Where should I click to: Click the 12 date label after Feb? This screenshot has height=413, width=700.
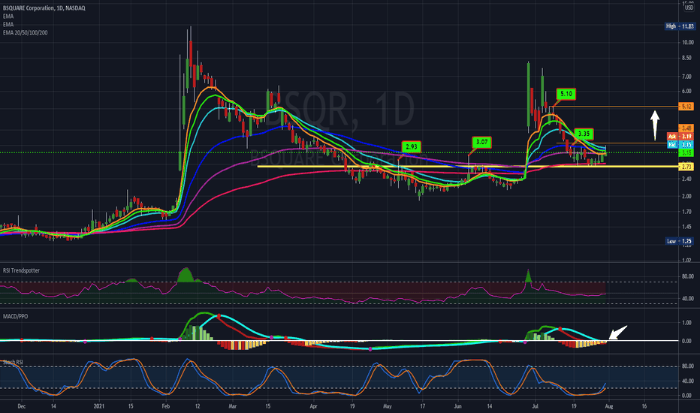click(x=198, y=406)
